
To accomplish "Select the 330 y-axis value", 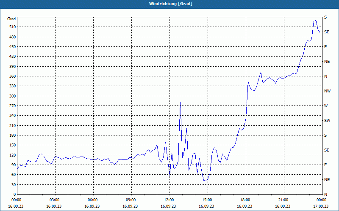I will coord(12,86).
